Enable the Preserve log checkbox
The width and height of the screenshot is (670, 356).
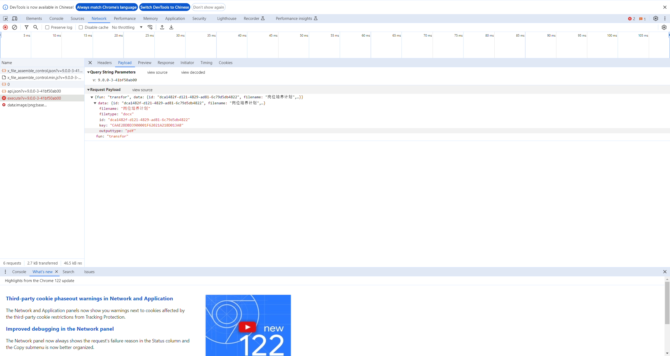click(47, 27)
